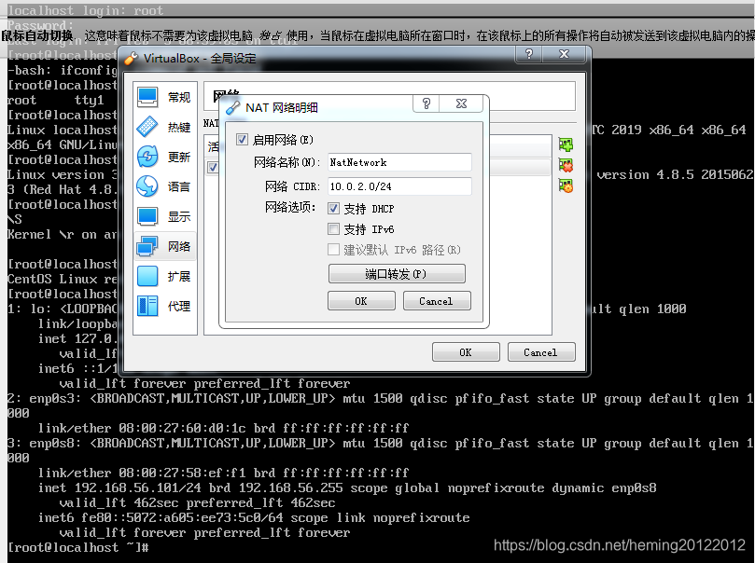Click the 端口转发(P) port forwarding button
Image resolution: width=755 pixels, height=563 pixels.
pyautogui.click(x=397, y=273)
